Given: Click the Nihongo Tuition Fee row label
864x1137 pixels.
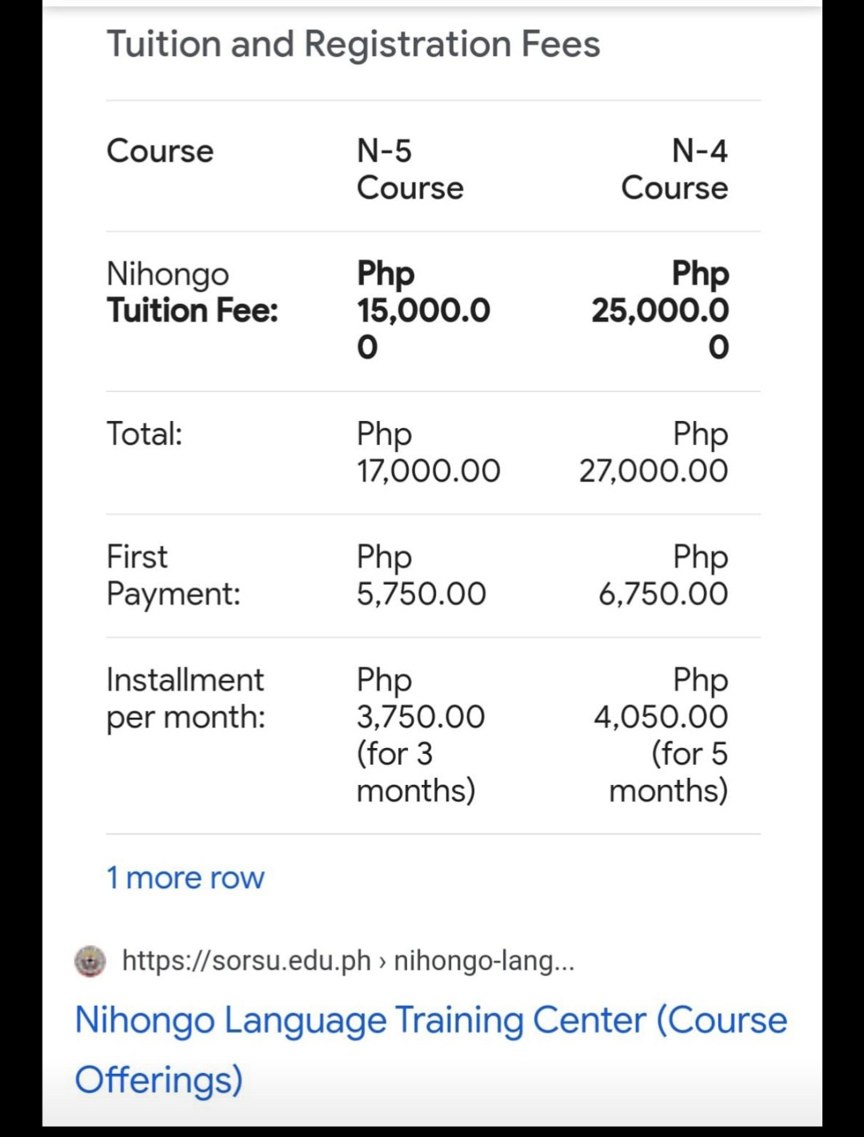Looking at the screenshot, I should tap(192, 292).
